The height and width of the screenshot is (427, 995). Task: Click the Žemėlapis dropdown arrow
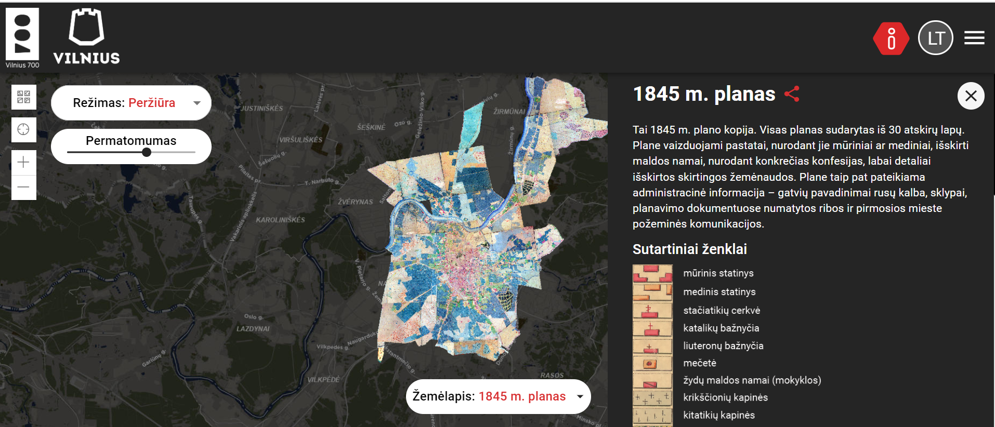[x=580, y=396]
